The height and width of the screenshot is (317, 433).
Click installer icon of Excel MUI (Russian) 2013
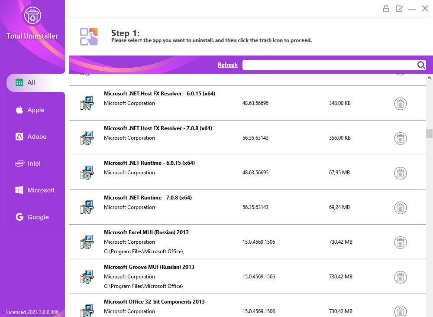point(87,242)
